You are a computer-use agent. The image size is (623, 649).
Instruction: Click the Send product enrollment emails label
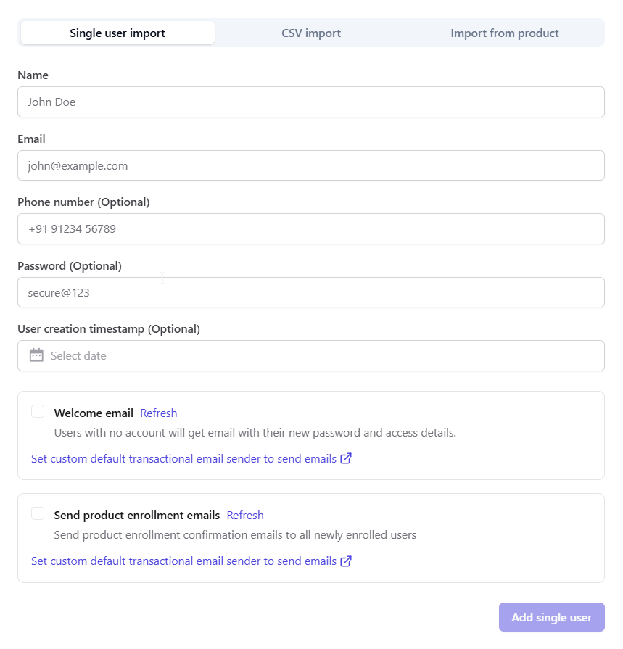click(137, 515)
